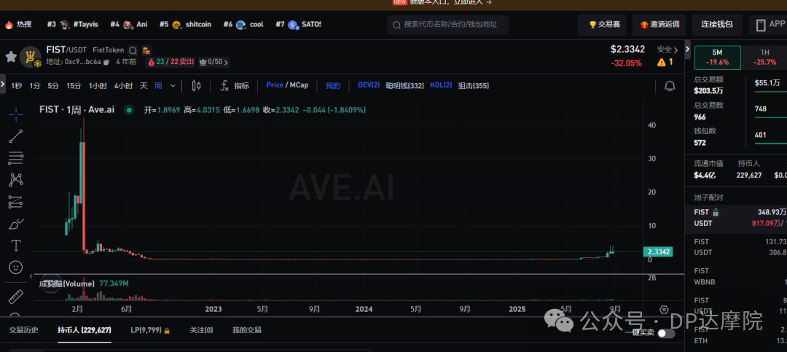Collapse the right-side stats panel arrow
The width and height of the screenshot is (787, 352).
click(x=686, y=50)
